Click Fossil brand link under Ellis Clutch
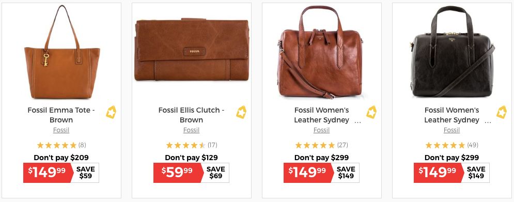Screen dimensions: 514x202 [x=192, y=130]
